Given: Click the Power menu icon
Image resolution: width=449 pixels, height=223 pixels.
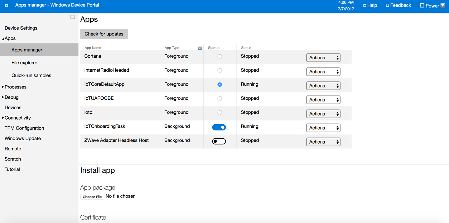Looking at the screenshot, I should point(422,6).
